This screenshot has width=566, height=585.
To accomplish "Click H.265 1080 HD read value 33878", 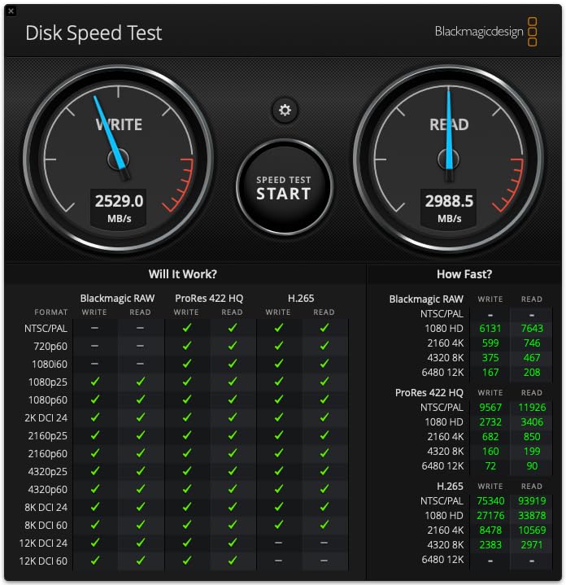I will (532, 516).
